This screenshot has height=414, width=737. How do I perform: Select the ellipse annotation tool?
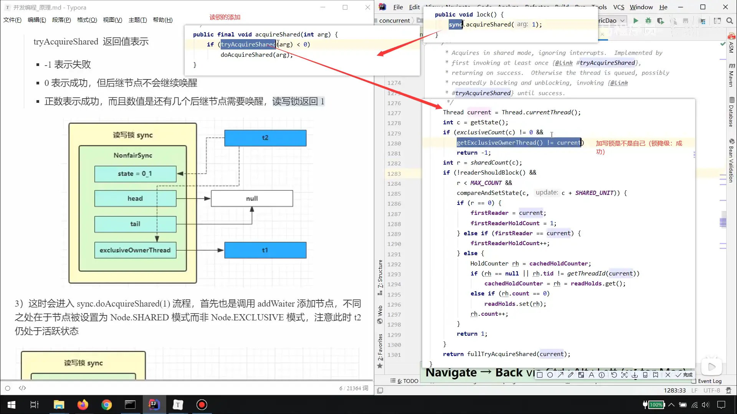(x=550, y=375)
